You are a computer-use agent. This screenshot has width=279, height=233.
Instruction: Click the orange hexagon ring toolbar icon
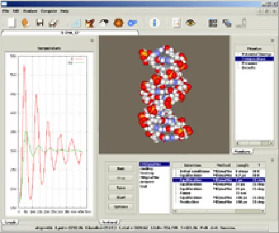(x=119, y=23)
